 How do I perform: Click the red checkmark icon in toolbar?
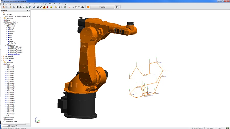pyautogui.click(x=69, y=7)
